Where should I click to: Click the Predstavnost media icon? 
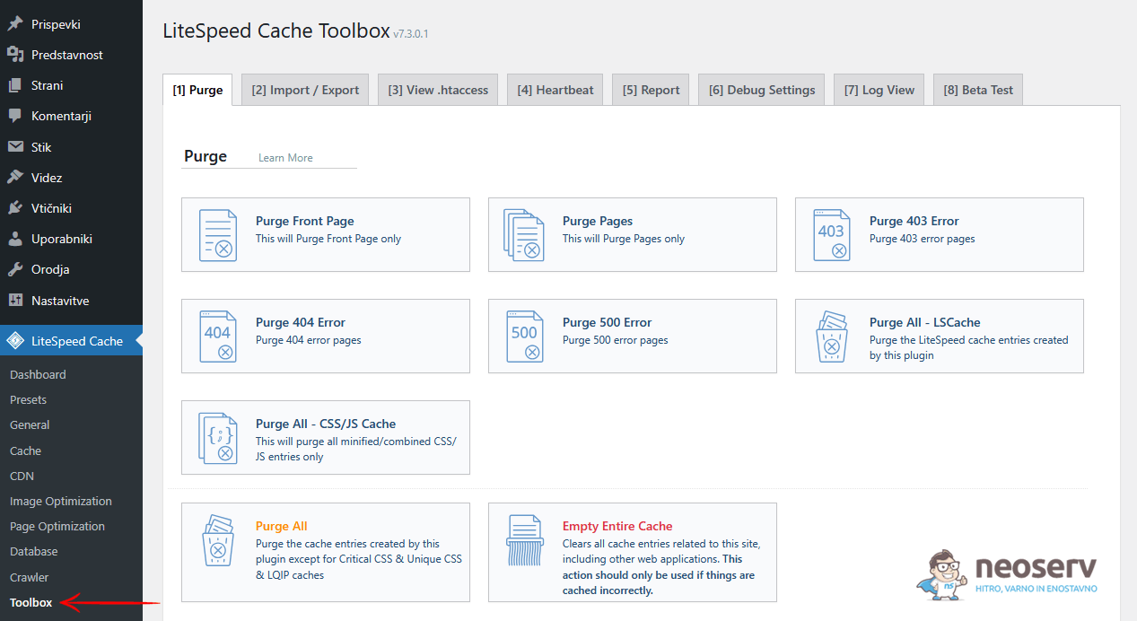(x=15, y=55)
